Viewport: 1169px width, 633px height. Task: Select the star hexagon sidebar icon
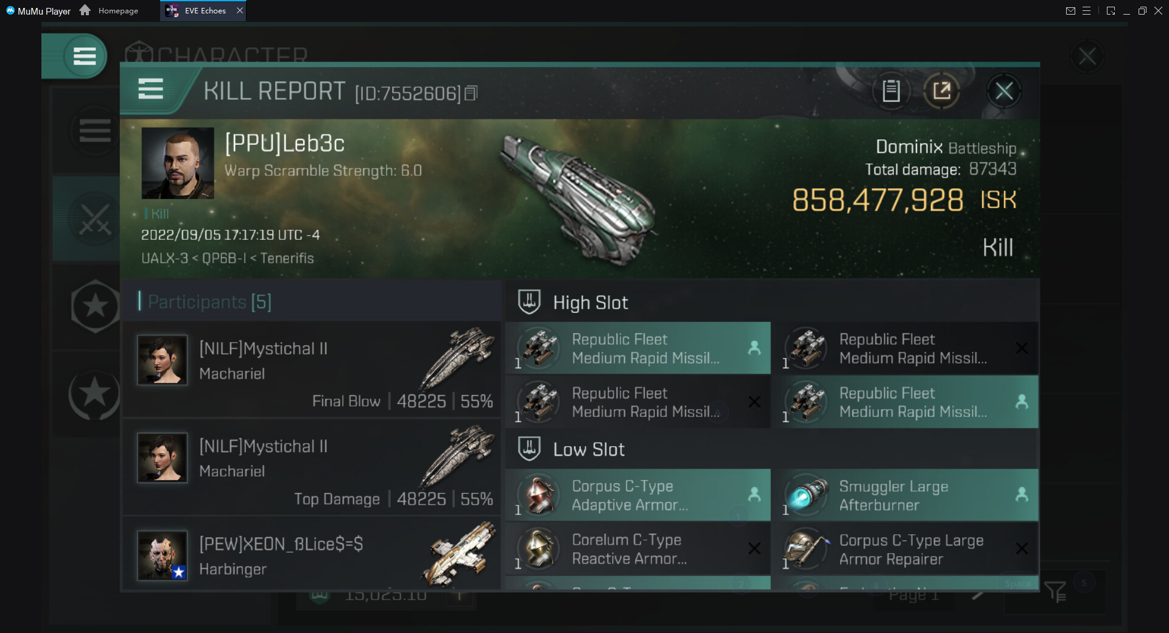(x=94, y=306)
